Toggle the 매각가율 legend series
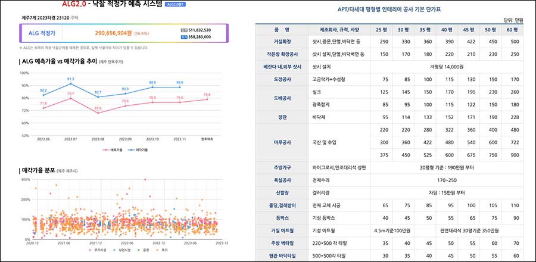 (138, 150)
